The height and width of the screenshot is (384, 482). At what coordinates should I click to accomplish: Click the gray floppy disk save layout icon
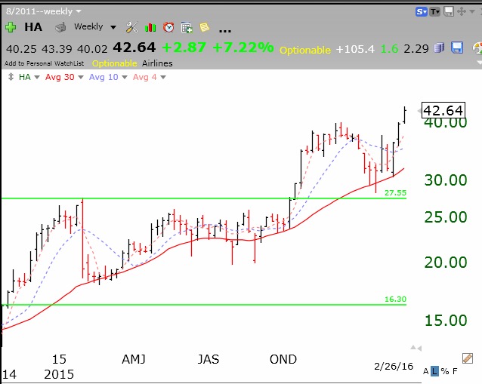click(449, 11)
